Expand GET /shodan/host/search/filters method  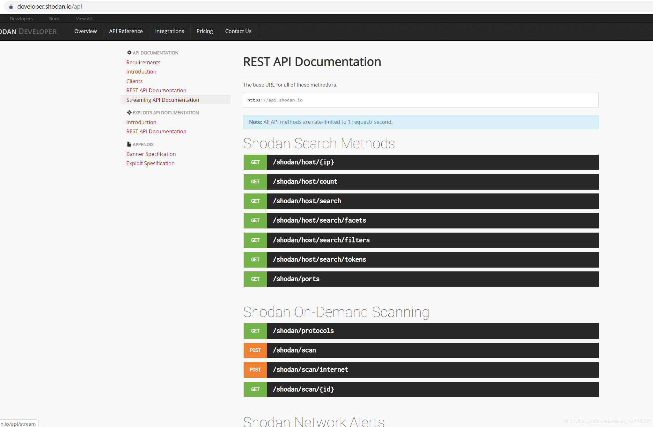click(421, 240)
